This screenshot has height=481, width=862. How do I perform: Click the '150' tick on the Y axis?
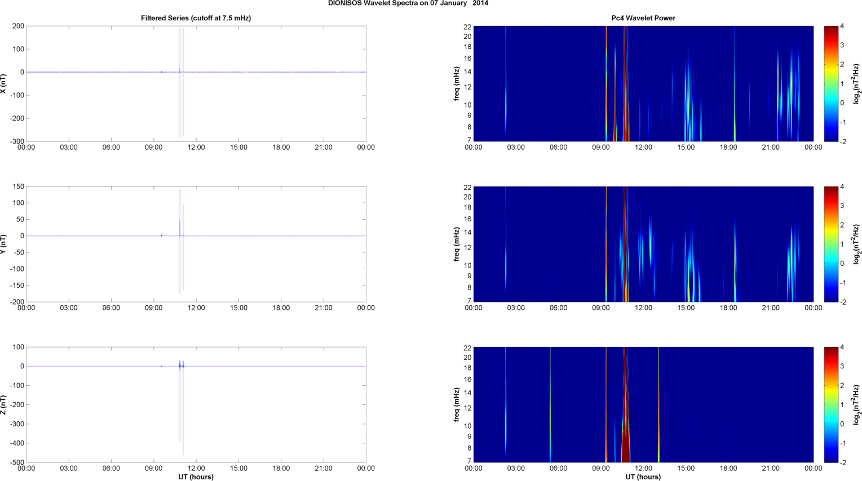pyautogui.click(x=19, y=186)
